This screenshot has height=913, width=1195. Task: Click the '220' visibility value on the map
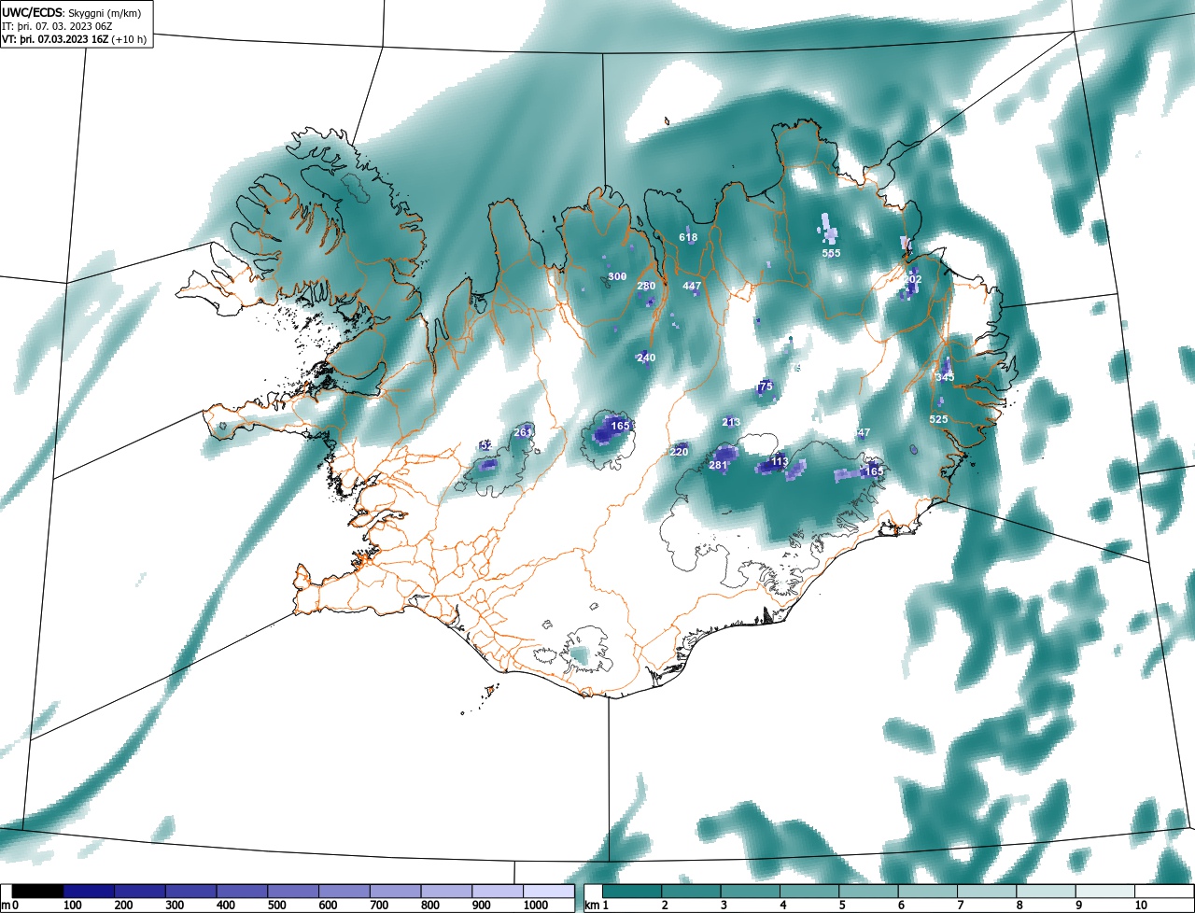679,453
